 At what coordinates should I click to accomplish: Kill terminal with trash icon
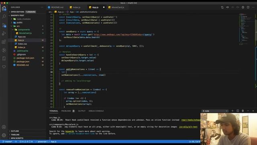[243, 111]
